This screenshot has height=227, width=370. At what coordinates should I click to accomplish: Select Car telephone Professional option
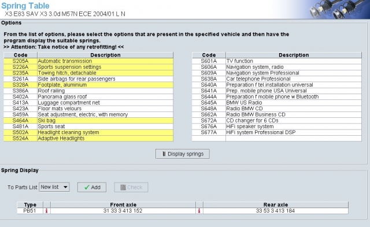pos(277,79)
